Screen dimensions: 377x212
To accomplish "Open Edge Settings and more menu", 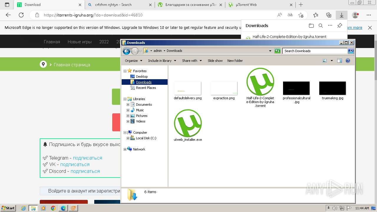I will [369, 15].
